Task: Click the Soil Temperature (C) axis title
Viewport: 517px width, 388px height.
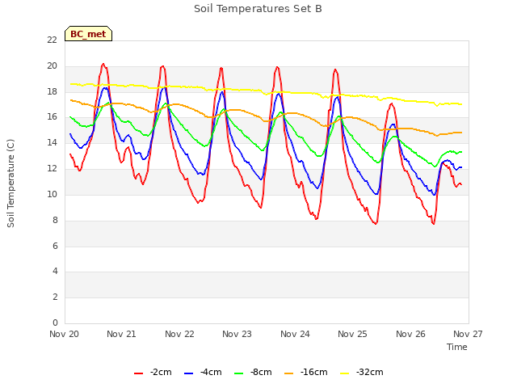Action: coord(11,183)
